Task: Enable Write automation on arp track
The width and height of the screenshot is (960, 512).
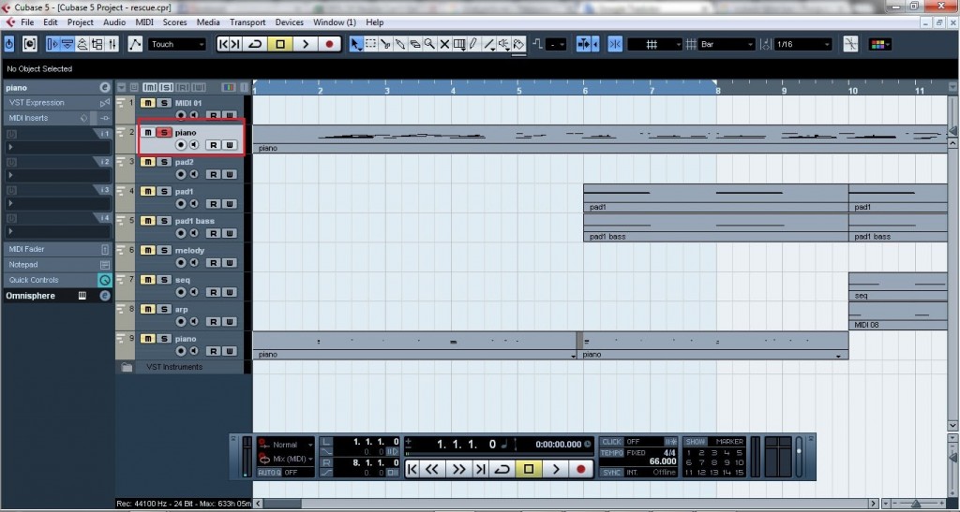Action: click(229, 321)
